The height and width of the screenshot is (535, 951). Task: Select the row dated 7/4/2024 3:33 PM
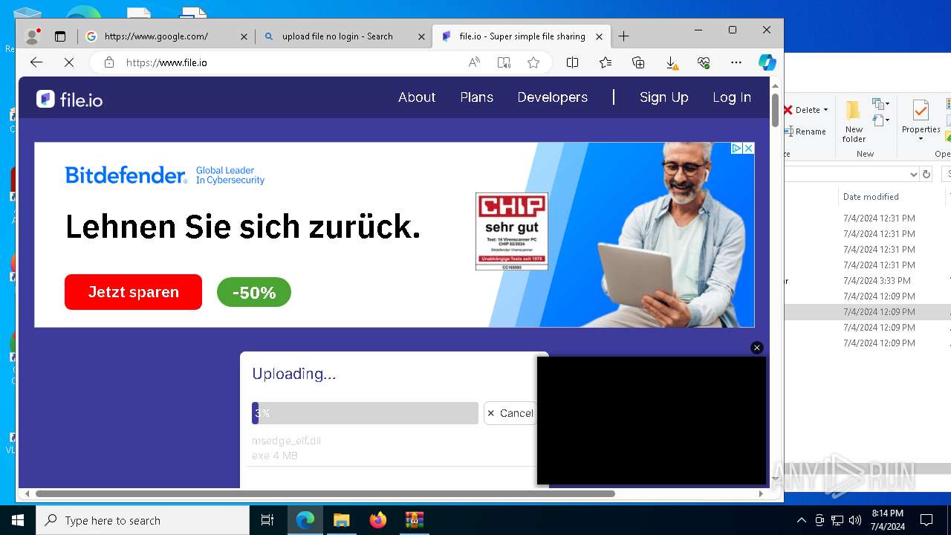[x=868, y=281]
